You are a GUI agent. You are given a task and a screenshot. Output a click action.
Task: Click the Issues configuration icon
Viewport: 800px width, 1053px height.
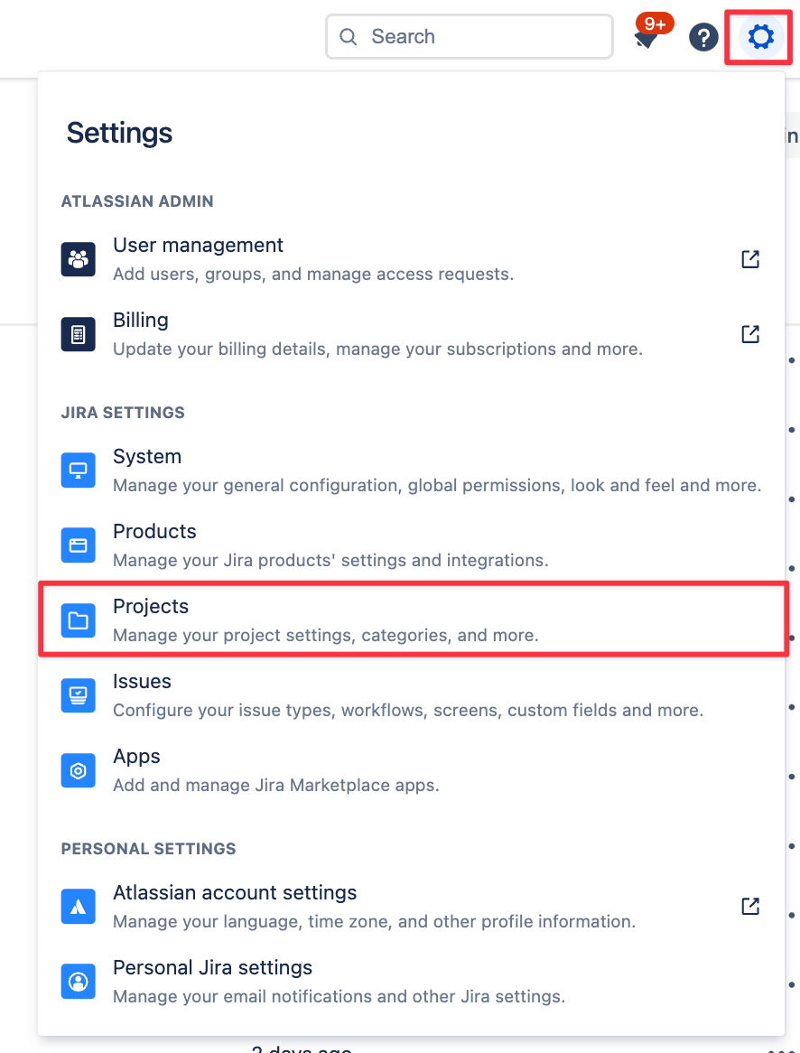(x=78, y=695)
